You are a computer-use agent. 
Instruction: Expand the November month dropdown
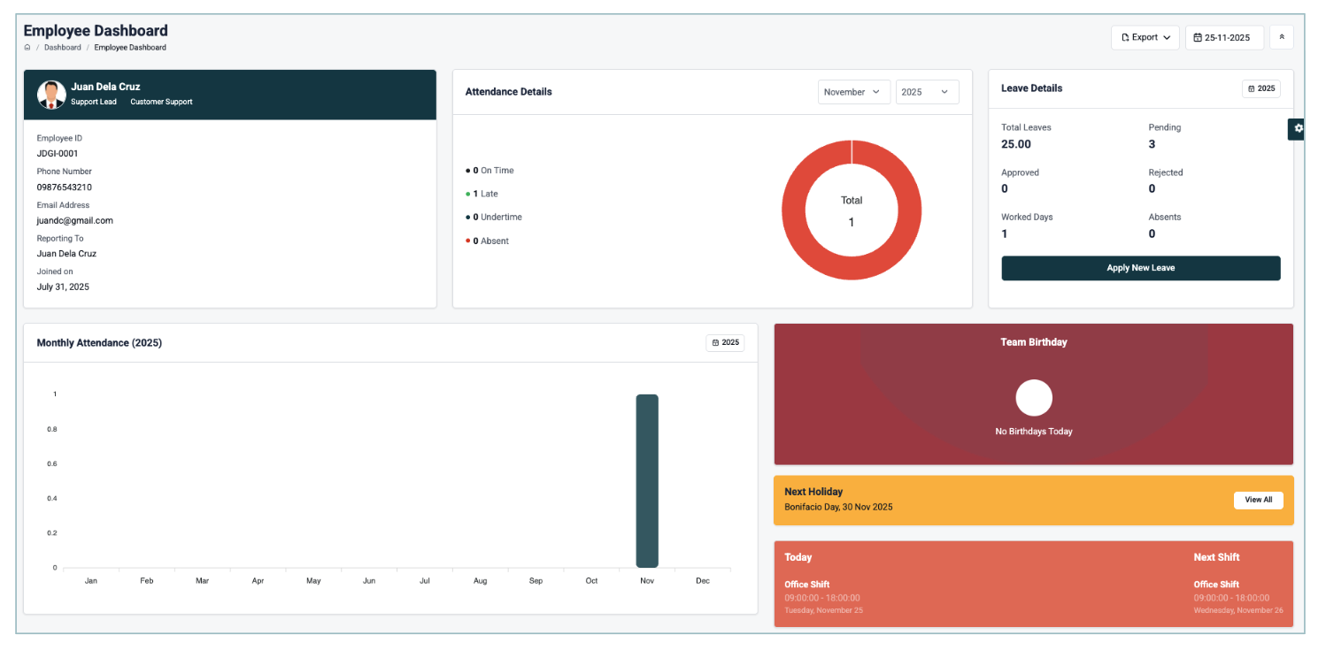pyautogui.click(x=853, y=92)
